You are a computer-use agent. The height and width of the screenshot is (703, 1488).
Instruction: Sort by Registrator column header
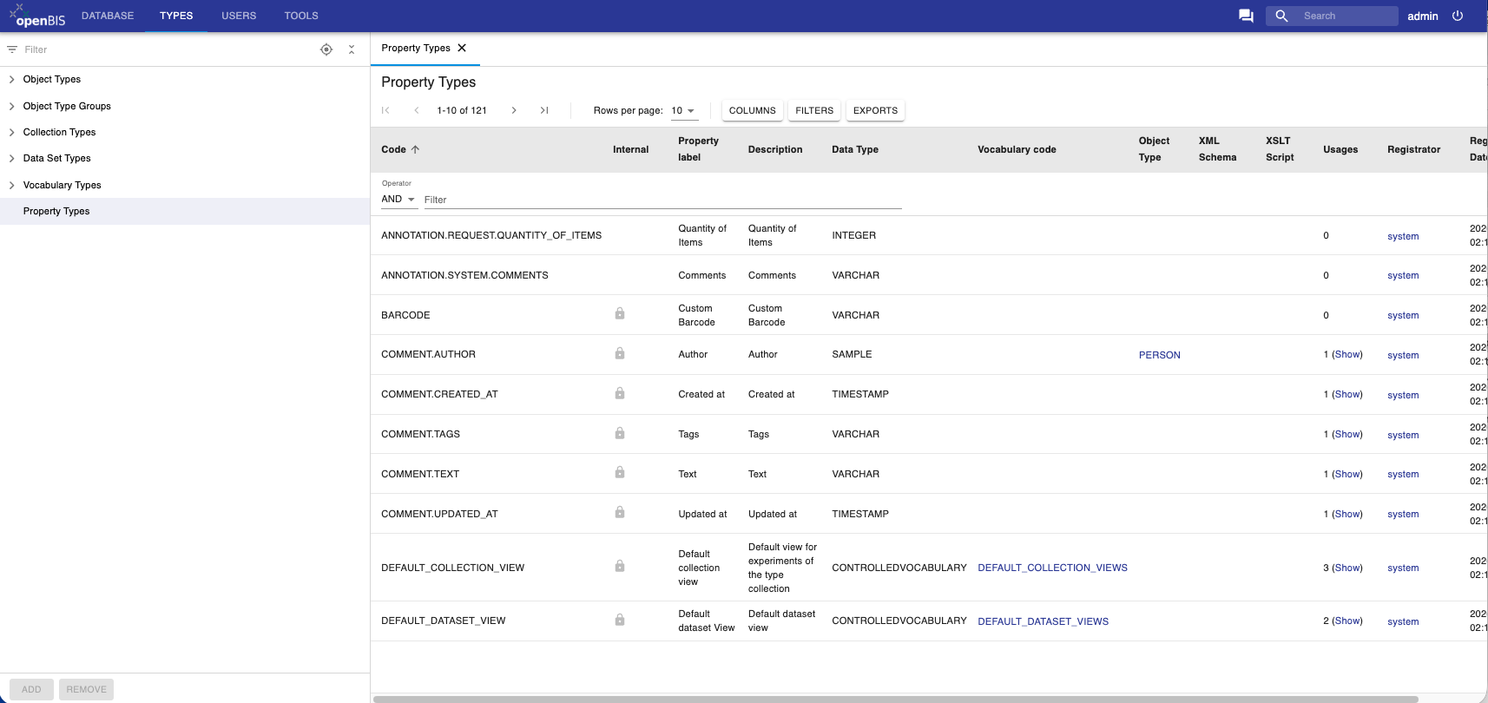click(x=1413, y=149)
